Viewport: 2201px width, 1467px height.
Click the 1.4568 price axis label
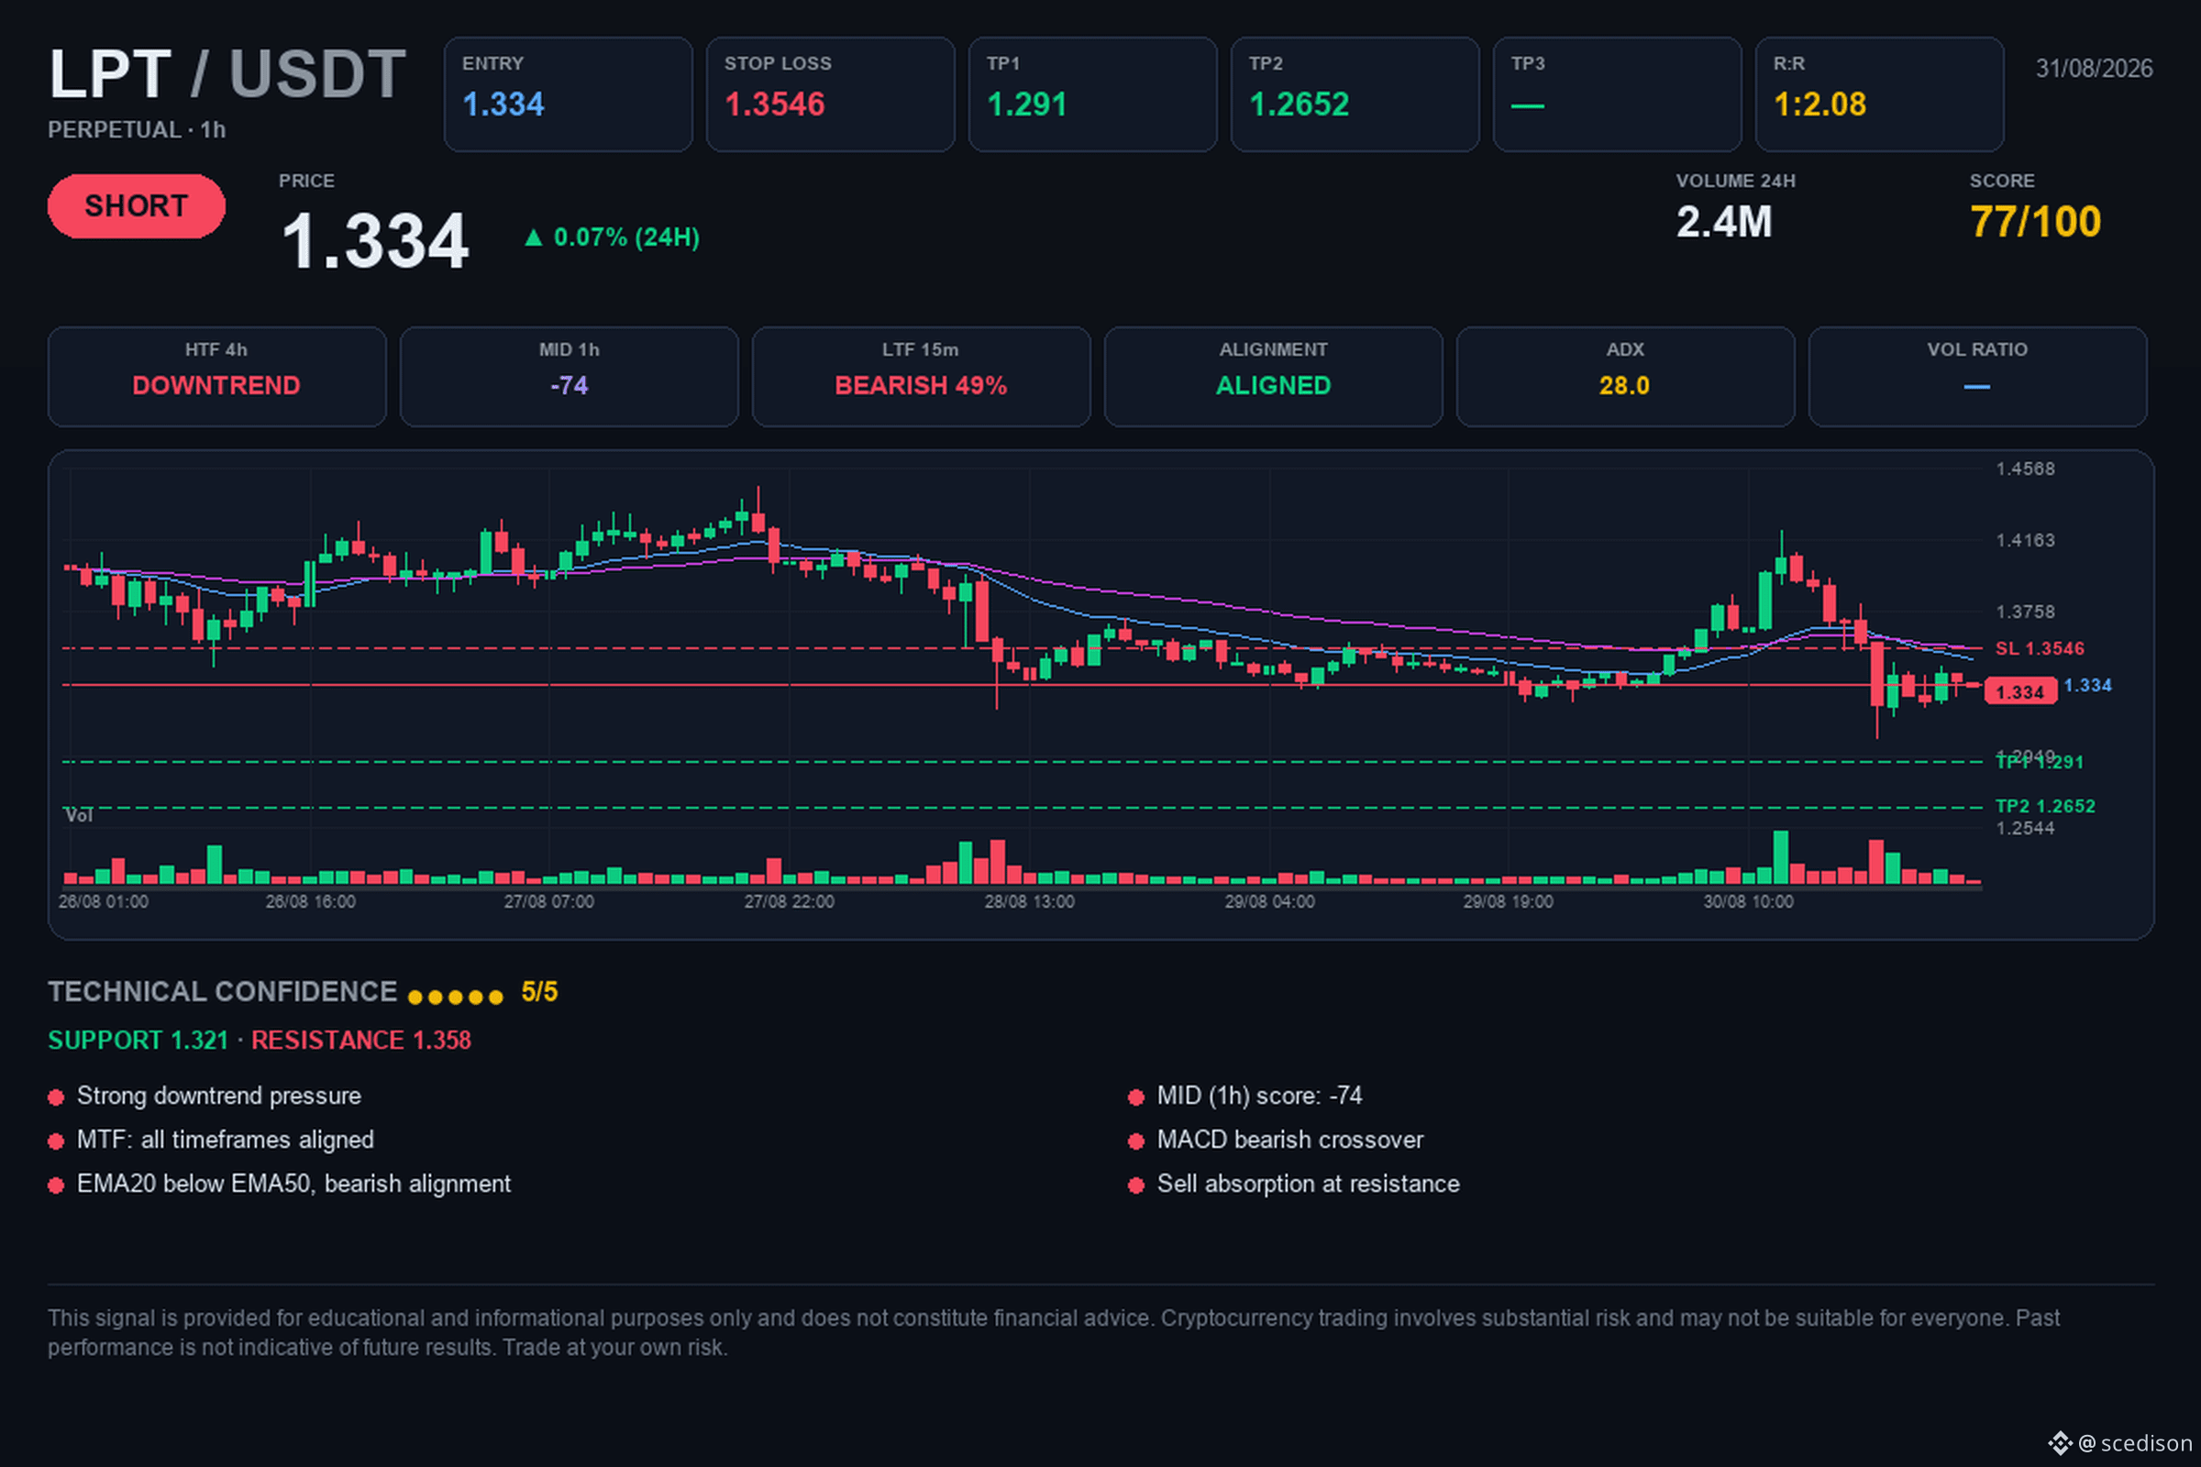[2025, 469]
